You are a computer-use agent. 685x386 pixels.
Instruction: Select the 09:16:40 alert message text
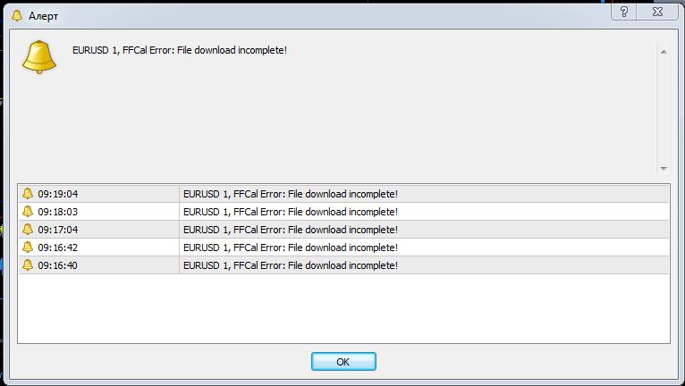click(x=291, y=265)
